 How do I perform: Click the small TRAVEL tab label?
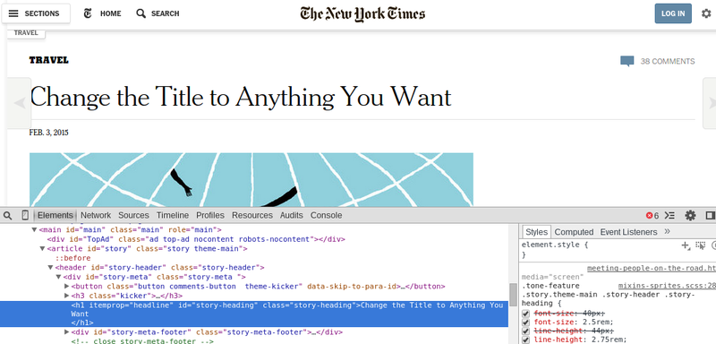pyautogui.click(x=26, y=33)
